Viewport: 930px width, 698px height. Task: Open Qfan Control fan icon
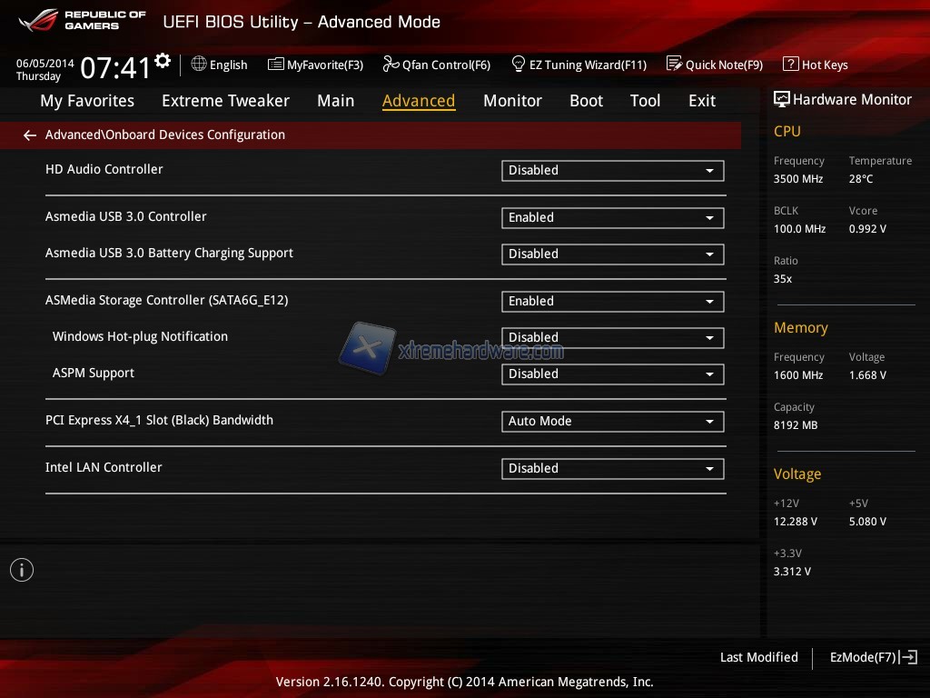click(391, 65)
